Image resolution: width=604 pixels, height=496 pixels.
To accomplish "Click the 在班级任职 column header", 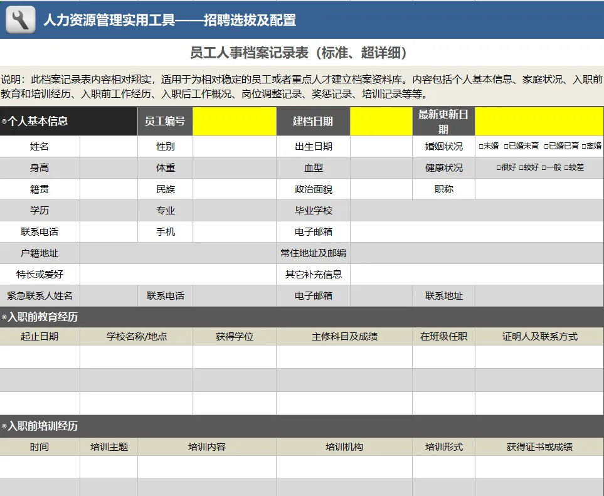I will coord(444,336).
